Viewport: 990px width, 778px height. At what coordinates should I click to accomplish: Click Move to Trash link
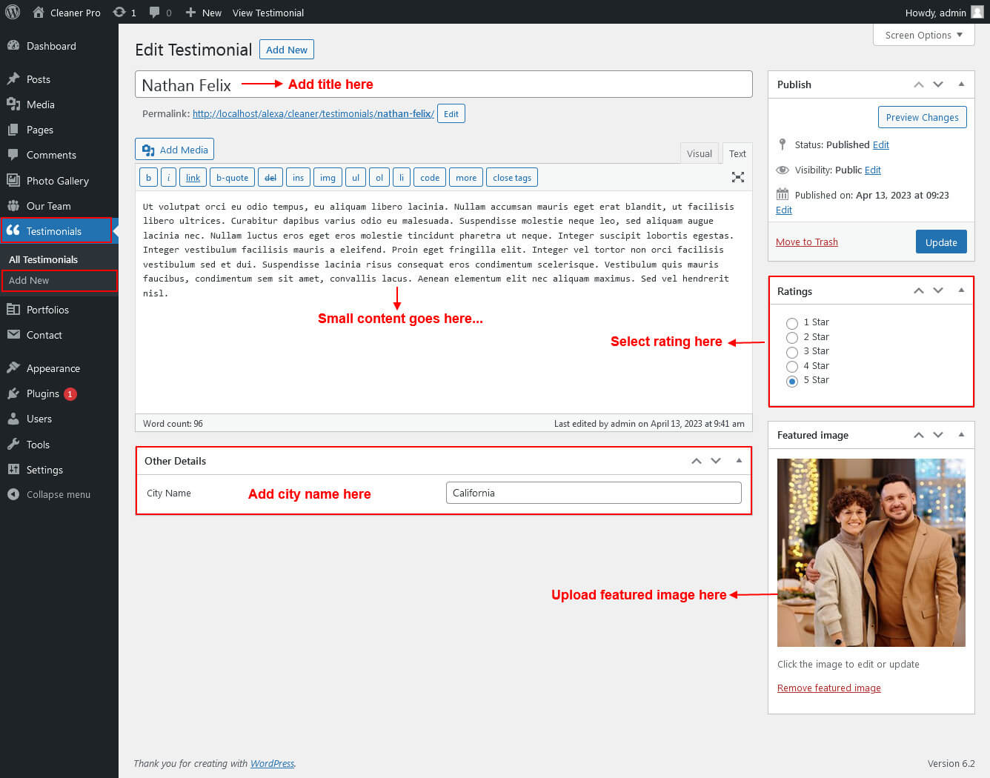point(807,242)
